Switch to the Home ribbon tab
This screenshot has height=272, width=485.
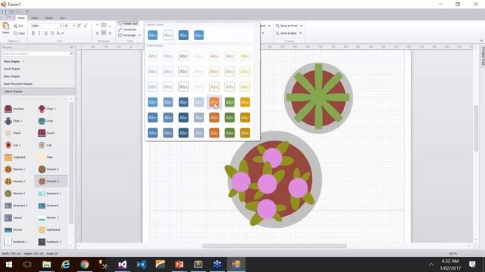coord(21,18)
